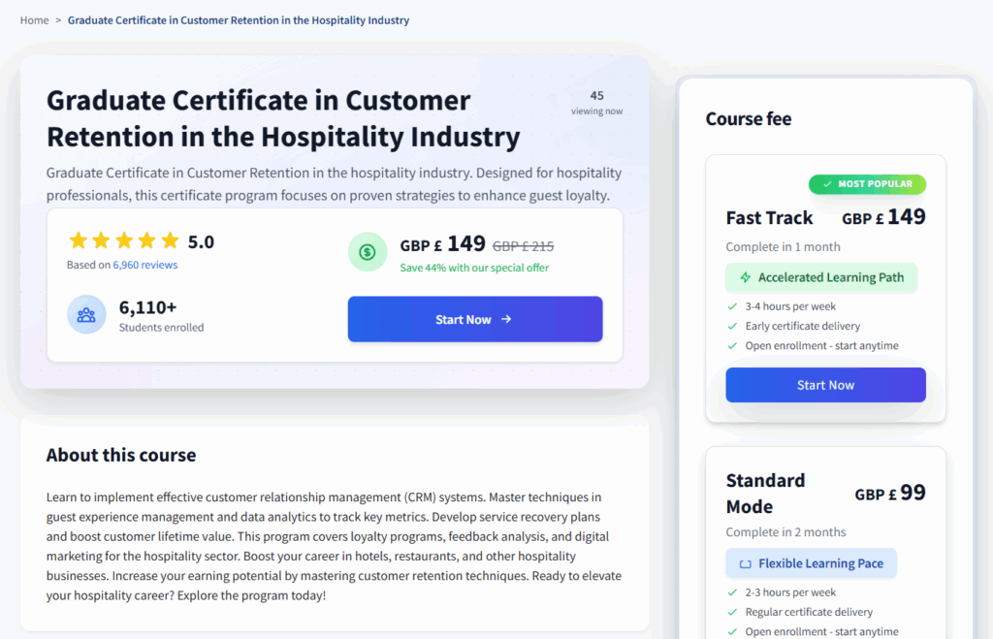Viewport: 993px width, 639px height.
Task: Click the checkmark in the Most Popular badge
Action: click(827, 184)
